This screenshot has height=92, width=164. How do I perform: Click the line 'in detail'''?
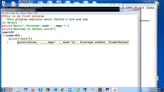(12, 23)
